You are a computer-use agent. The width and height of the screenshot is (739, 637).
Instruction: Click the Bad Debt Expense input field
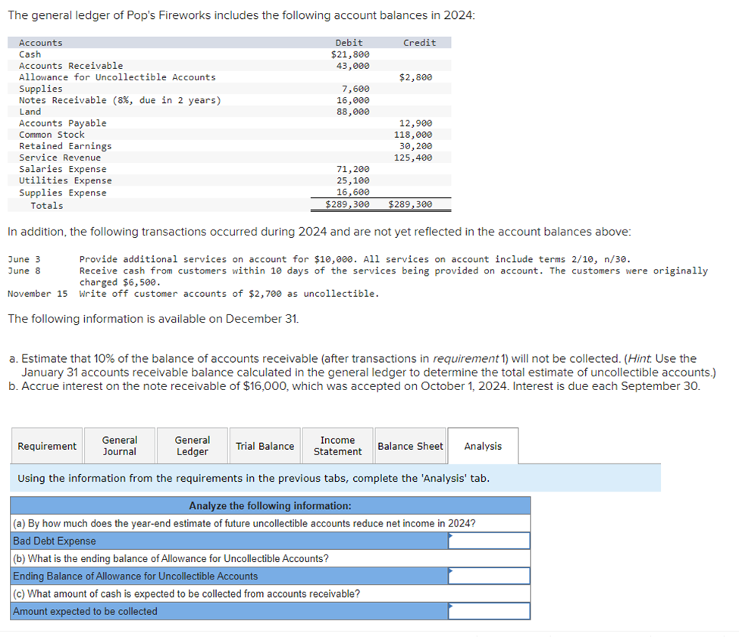click(x=489, y=540)
